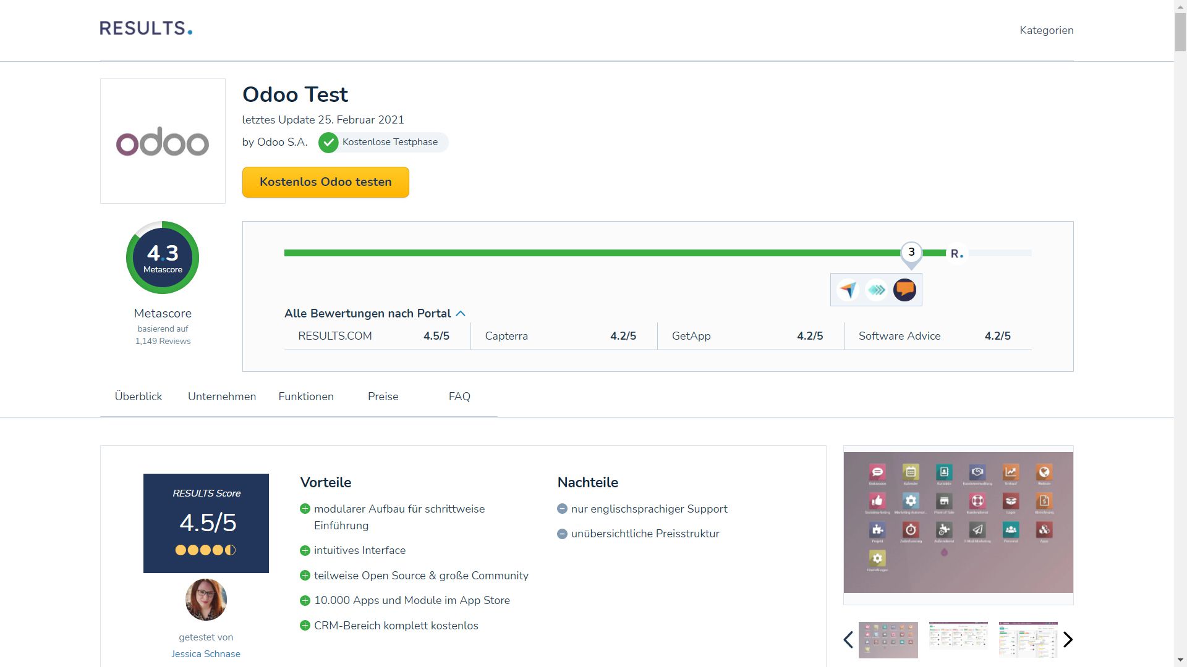Switch to the Funktionen tab

pos(306,396)
